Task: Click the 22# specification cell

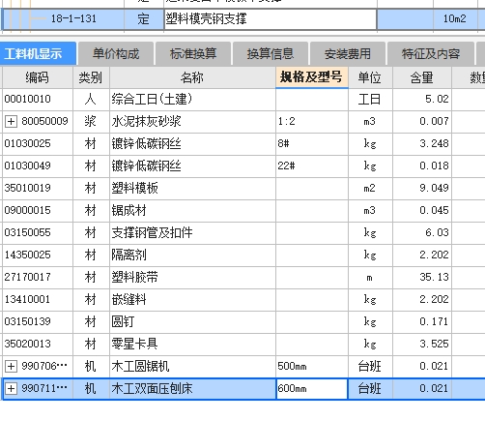Action: tap(312, 166)
